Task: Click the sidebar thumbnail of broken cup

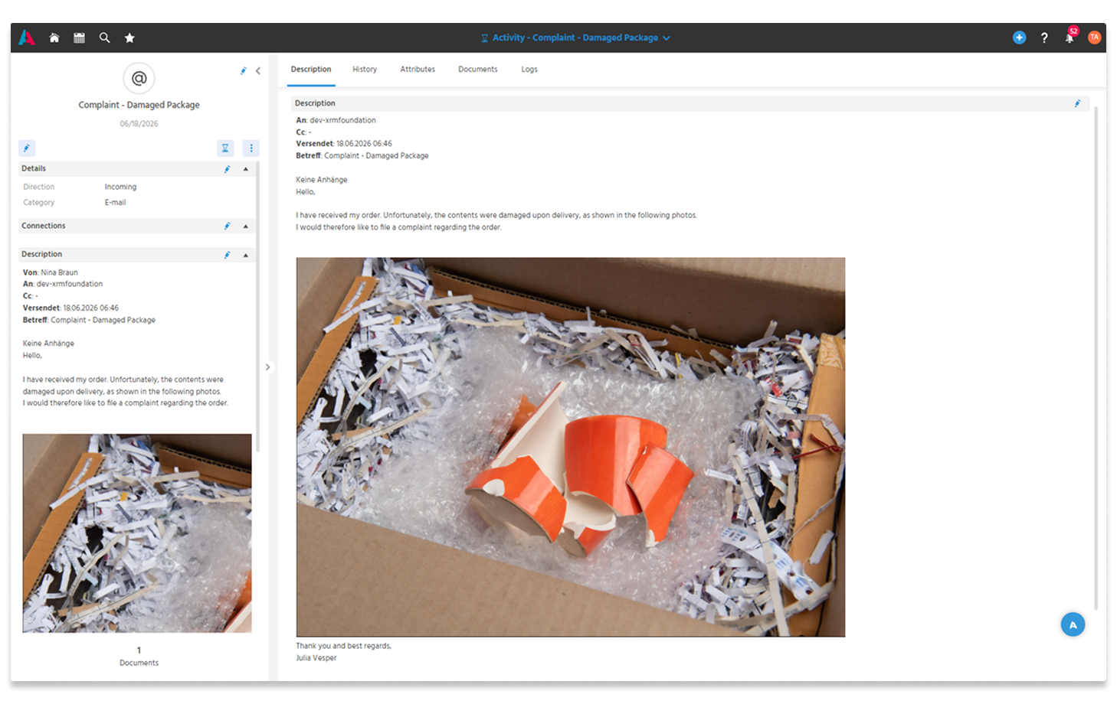Action: click(x=137, y=533)
